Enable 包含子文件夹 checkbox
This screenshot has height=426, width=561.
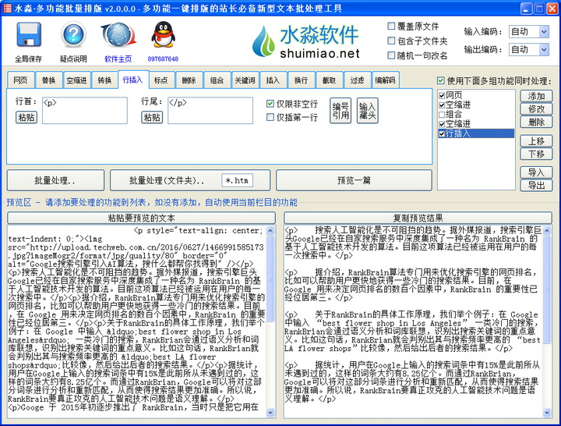pyautogui.click(x=391, y=41)
